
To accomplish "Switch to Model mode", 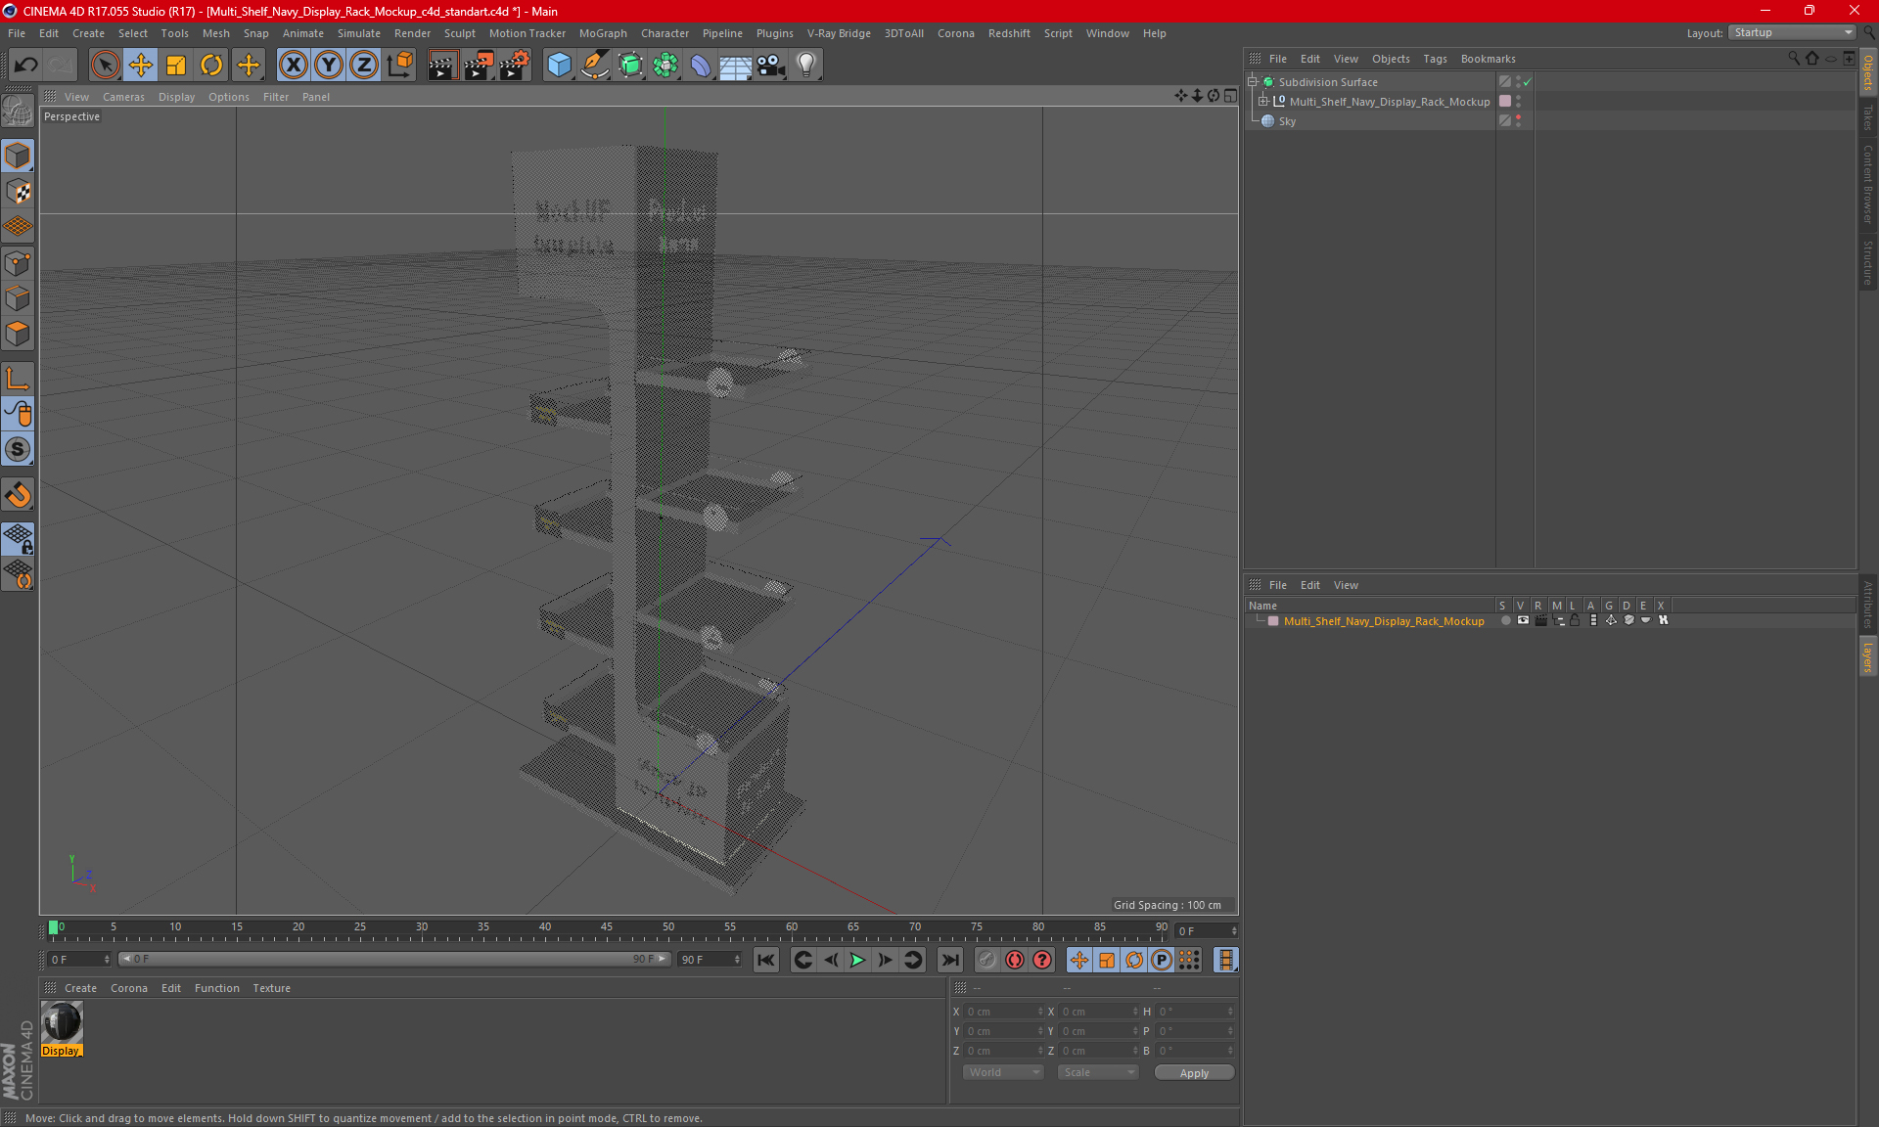I will coord(18,157).
